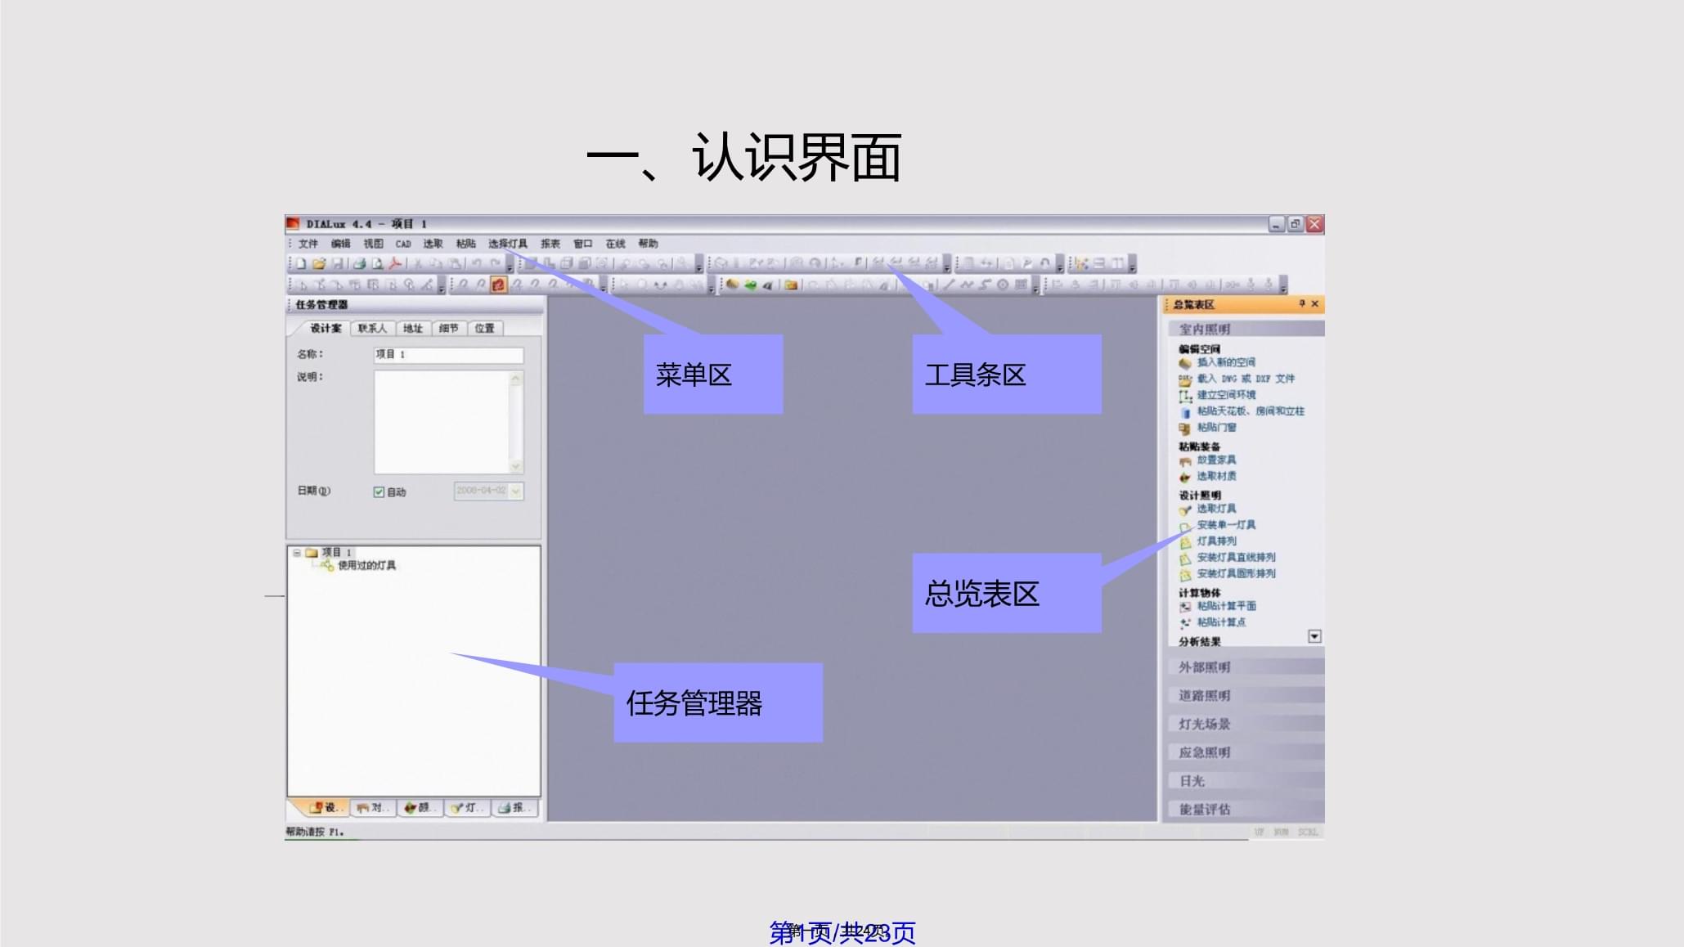The image size is (1684, 947).
Task: Click the 分析结果 dropdown arrow button
Action: tap(1315, 635)
